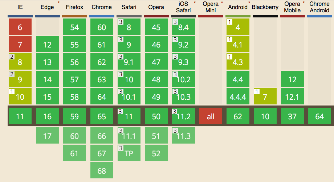Click the Firefox 59 current version cell

click(74, 116)
